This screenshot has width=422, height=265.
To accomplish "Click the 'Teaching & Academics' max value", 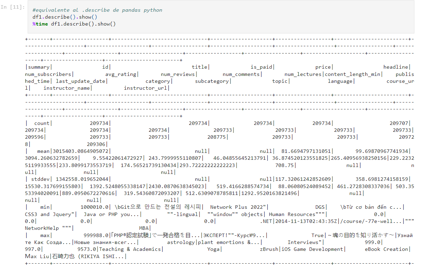I will [130, 249].
